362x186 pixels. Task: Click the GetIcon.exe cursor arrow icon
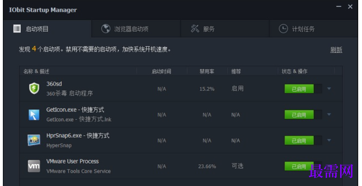(34, 115)
